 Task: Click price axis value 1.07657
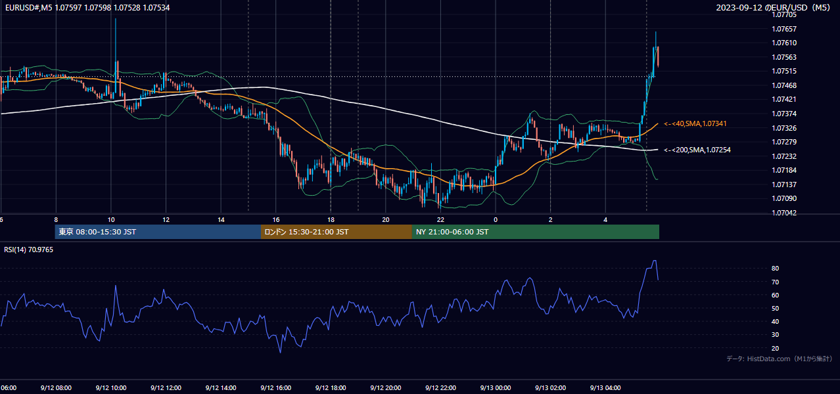coord(785,29)
